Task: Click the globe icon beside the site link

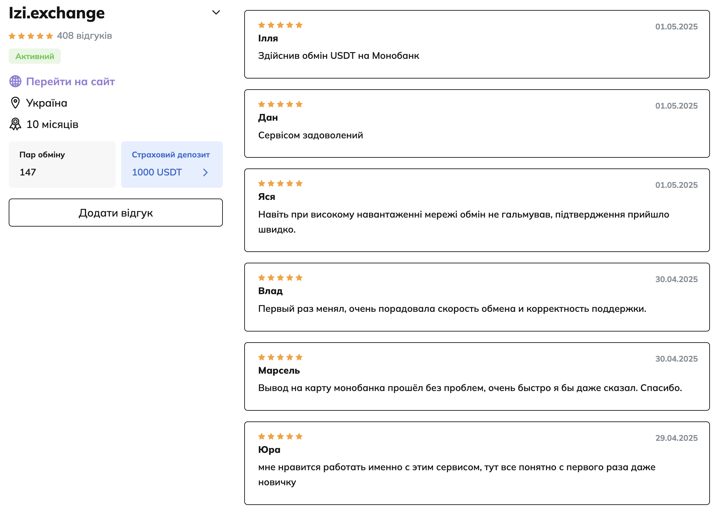Action: (15, 81)
